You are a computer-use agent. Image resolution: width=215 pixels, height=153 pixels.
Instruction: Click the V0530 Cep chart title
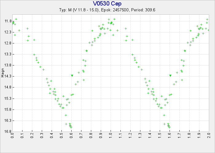tap(107, 4)
